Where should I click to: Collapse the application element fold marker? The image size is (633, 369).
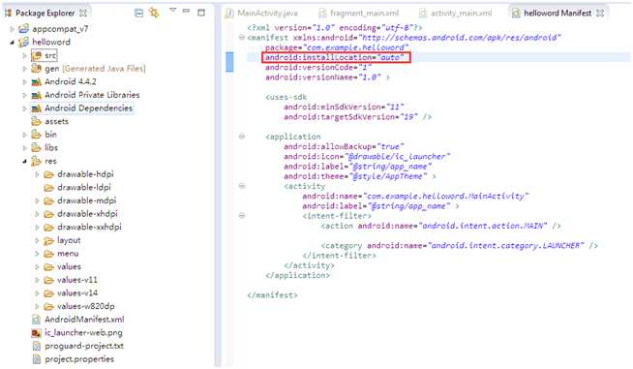pyautogui.click(x=242, y=137)
